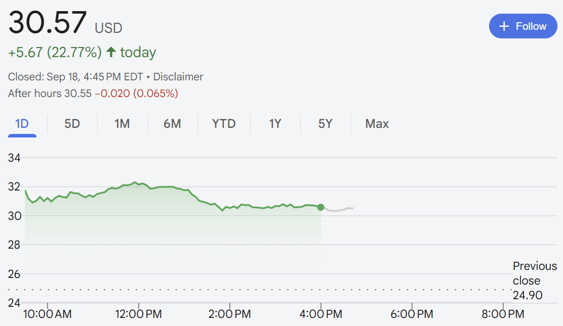Click the 12:00 PM axis label
563x326 pixels.
[x=138, y=314]
